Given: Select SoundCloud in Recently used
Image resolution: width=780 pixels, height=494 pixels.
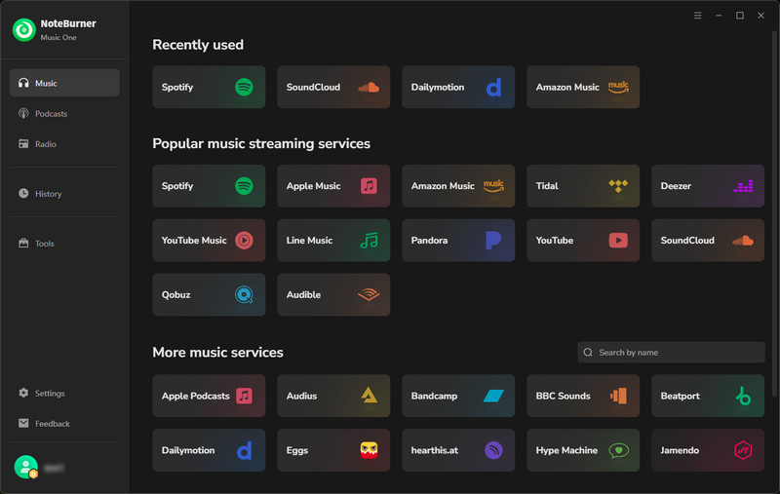Looking at the screenshot, I should click(x=333, y=87).
